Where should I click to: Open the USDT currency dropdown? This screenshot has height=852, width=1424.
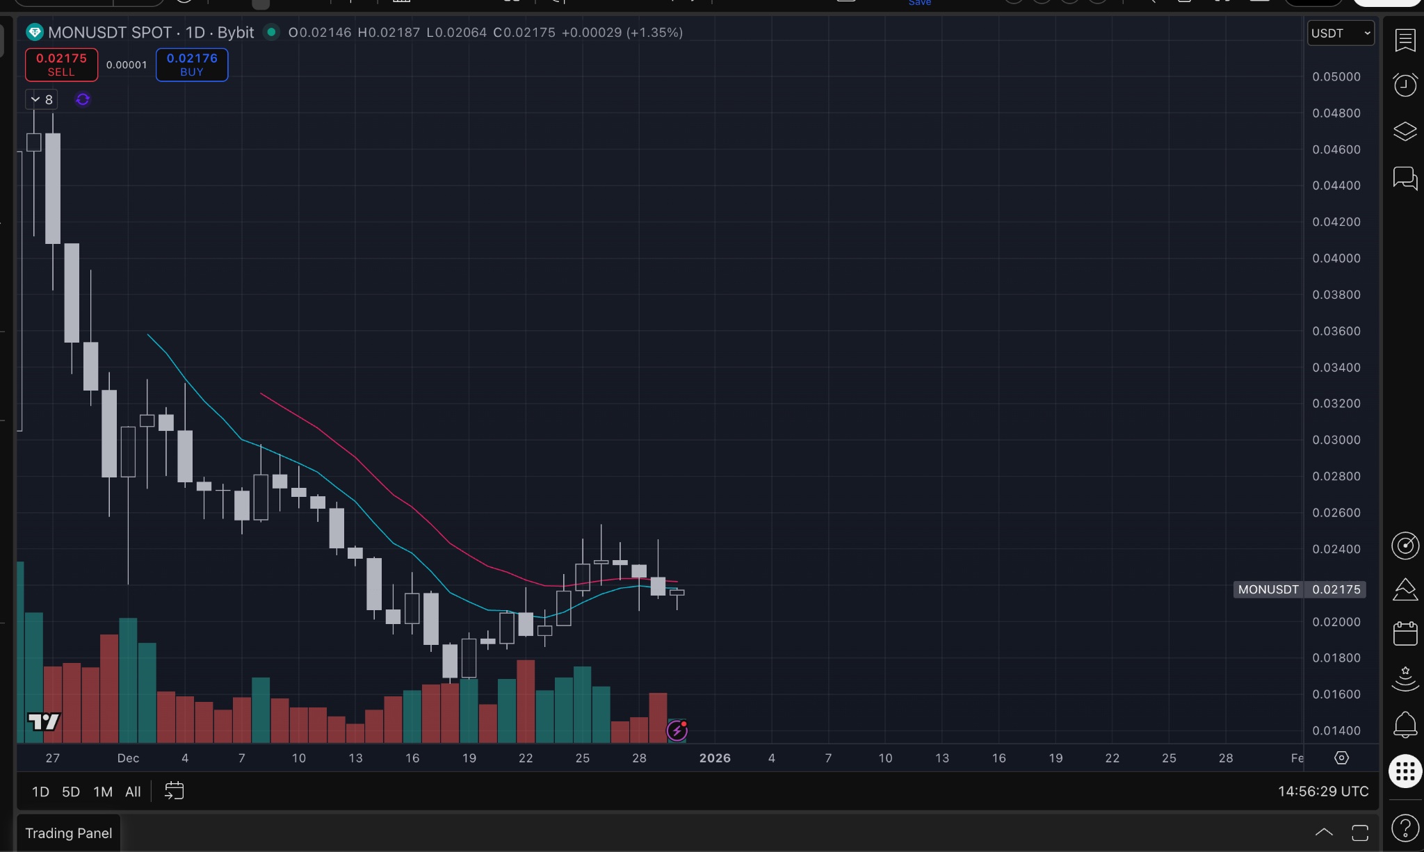point(1340,33)
